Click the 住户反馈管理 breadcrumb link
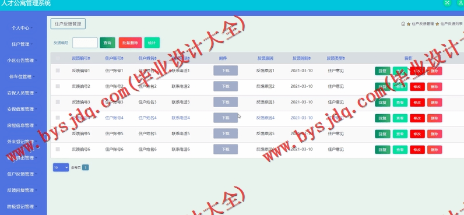Image resolution: width=464 pixels, height=215 pixels. 423,24
